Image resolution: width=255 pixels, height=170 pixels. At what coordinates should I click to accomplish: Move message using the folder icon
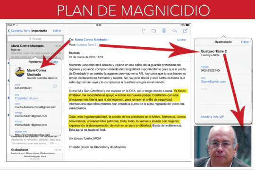[x=153, y=31]
